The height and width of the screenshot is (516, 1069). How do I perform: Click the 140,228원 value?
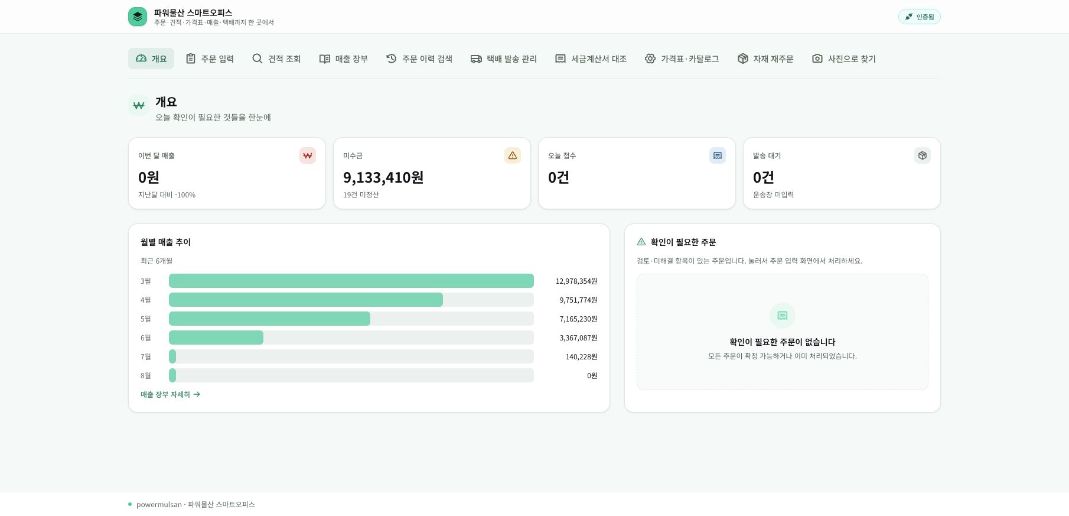click(x=581, y=356)
